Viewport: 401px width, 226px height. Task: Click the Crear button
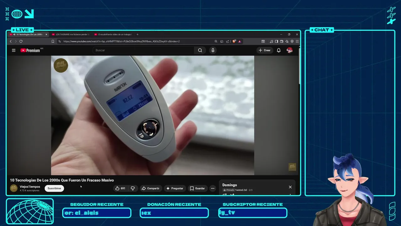(x=265, y=50)
